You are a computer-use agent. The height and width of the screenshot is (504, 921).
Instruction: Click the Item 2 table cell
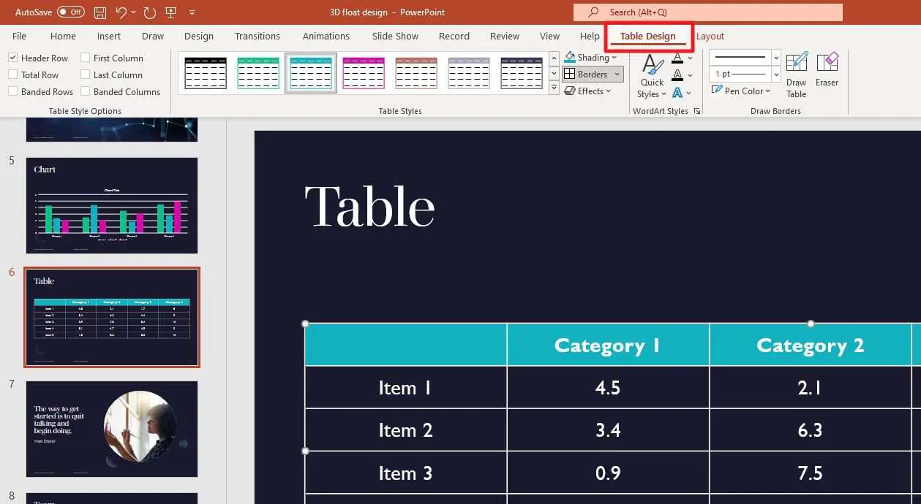pyautogui.click(x=406, y=430)
